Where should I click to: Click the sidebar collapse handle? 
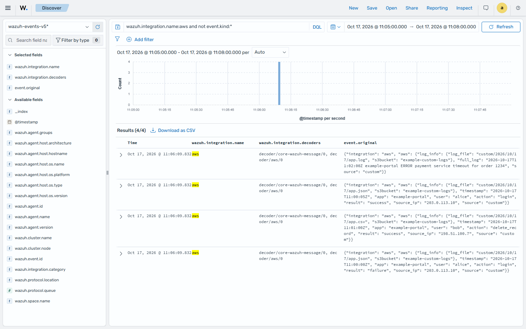108,173
